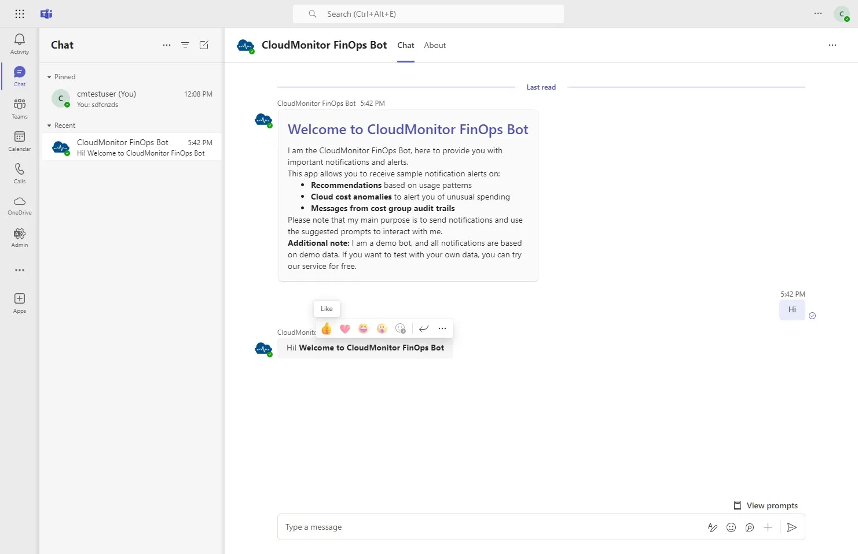Open message more options menu

tap(442, 328)
